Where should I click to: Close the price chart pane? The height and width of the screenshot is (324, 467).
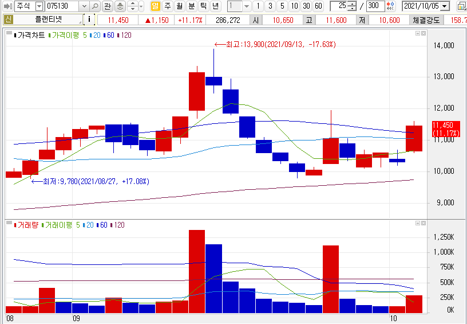click(x=424, y=33)
